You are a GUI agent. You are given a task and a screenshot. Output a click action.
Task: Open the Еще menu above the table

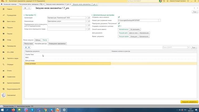click(x=194, y=47)
